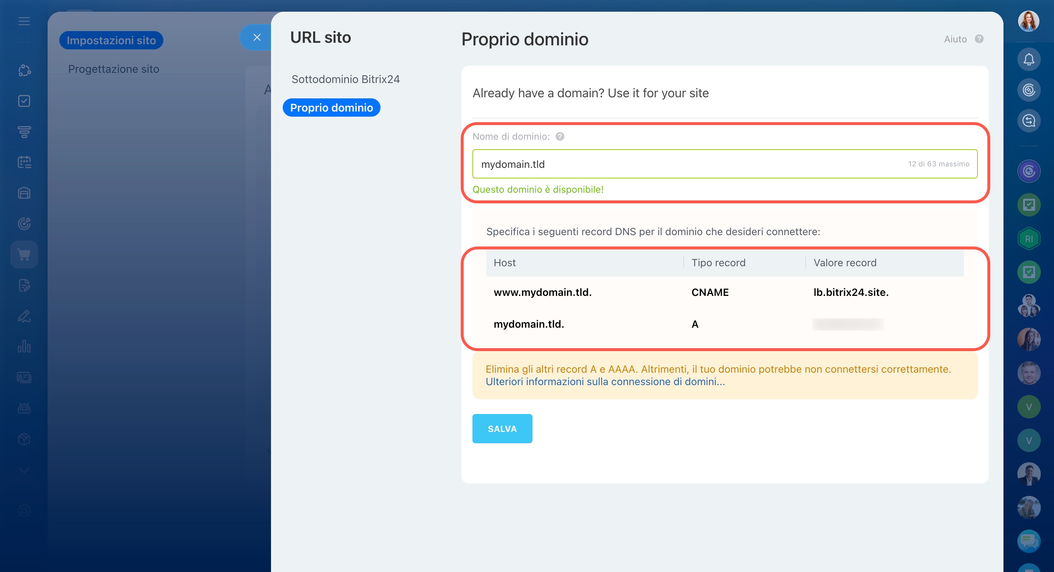Viewport: 1054px width, 572px height.
Task: Open the tasks checkmark sidebar icon
Action: (24, 101)
